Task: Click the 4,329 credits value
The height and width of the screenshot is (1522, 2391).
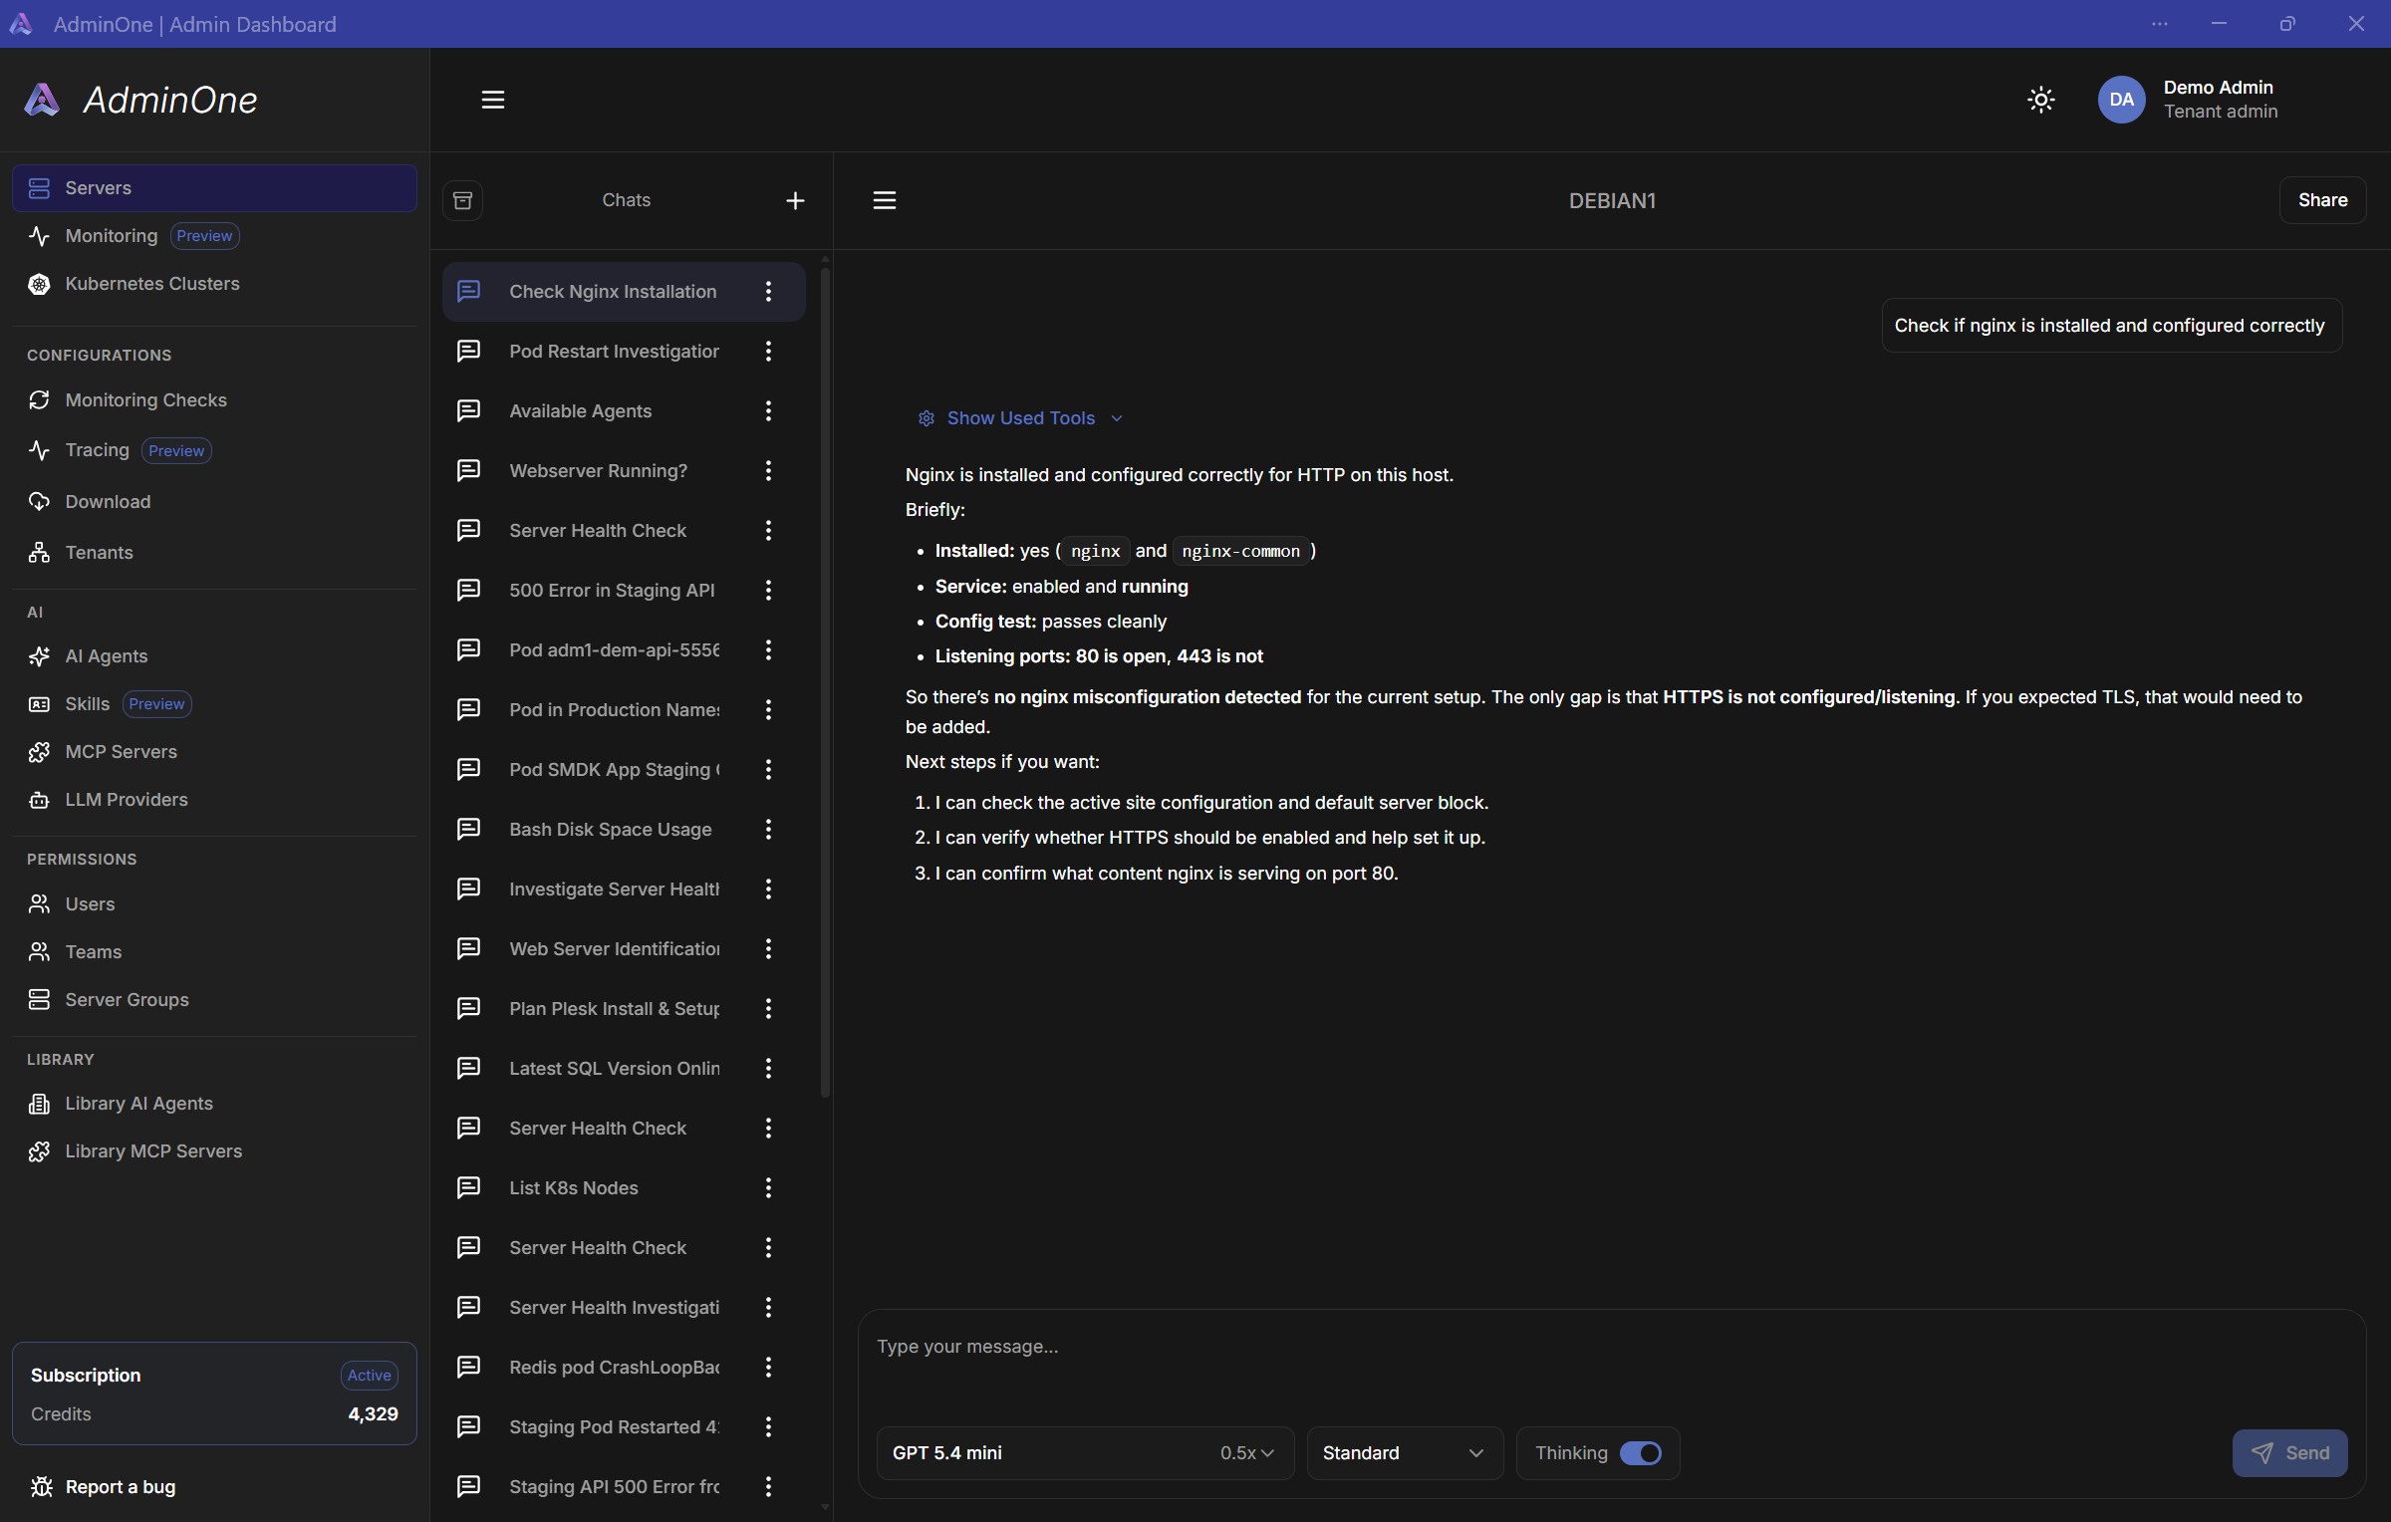Action: 373,1414
